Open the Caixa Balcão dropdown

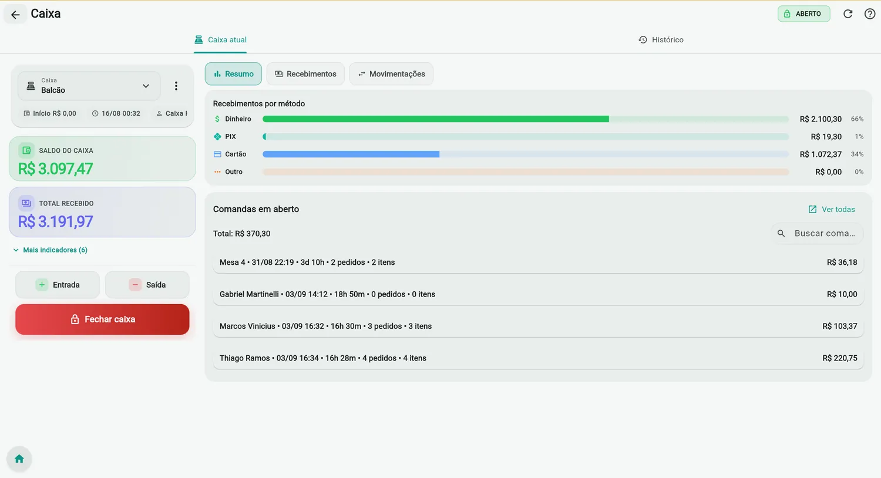coord(89,86)
